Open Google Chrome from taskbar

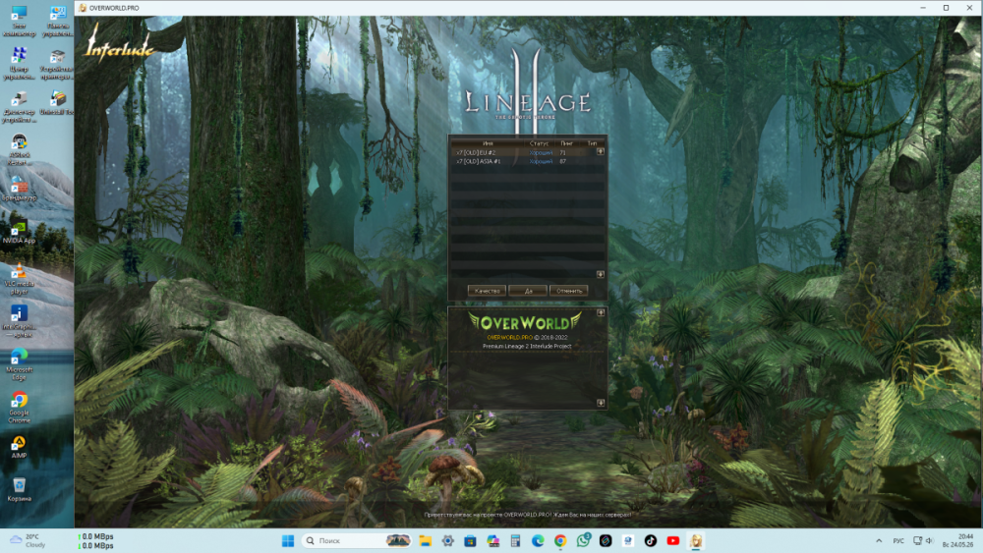click(560, 540)
